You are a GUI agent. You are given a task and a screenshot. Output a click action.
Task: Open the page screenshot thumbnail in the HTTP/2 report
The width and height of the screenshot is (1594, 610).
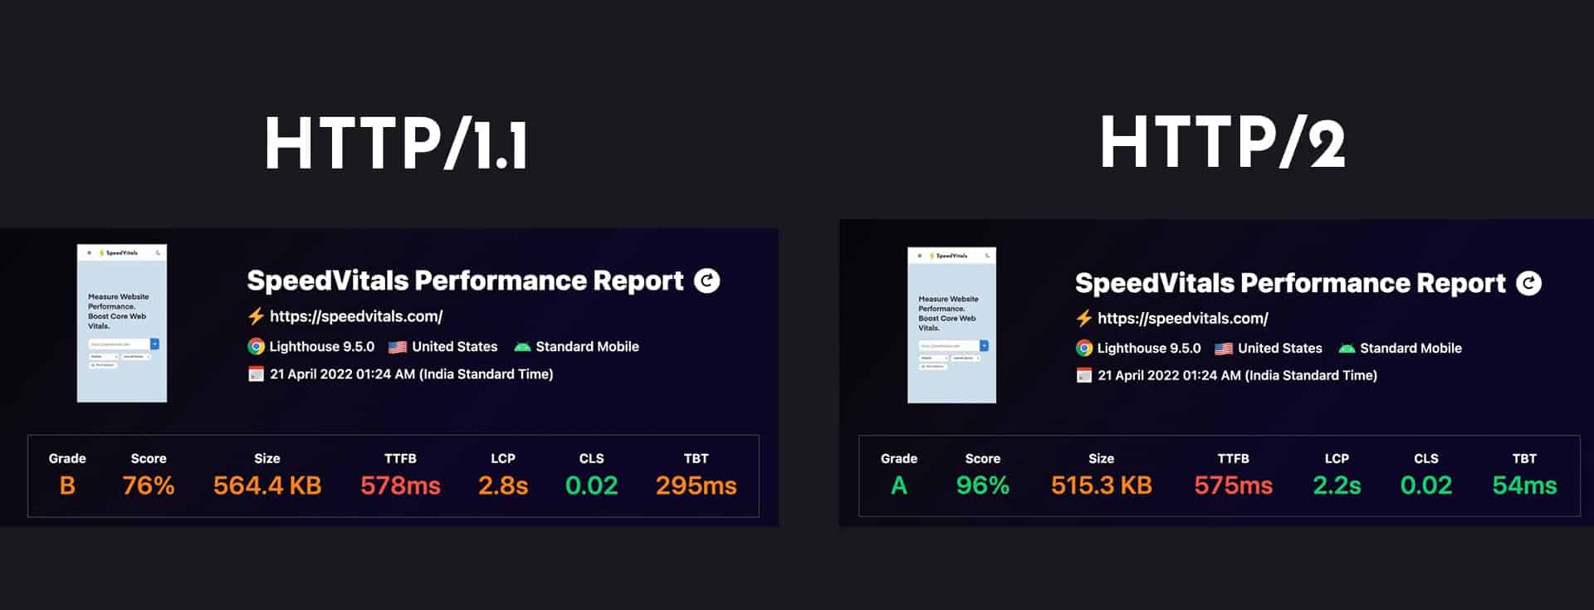(x=951, y=325)
